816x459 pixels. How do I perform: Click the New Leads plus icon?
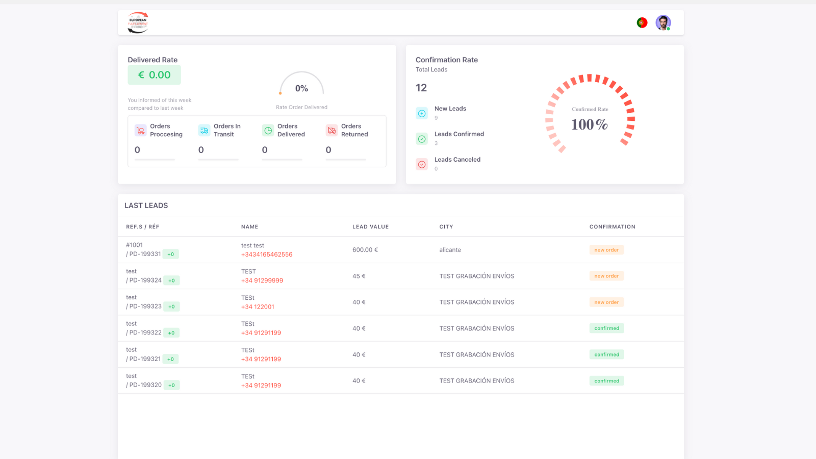422,113
